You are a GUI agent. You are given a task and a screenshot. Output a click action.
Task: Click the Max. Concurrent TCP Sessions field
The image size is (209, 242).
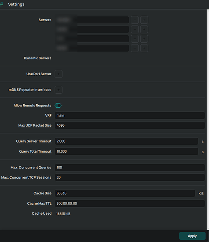pyautogui.click(x=130, y=177)
